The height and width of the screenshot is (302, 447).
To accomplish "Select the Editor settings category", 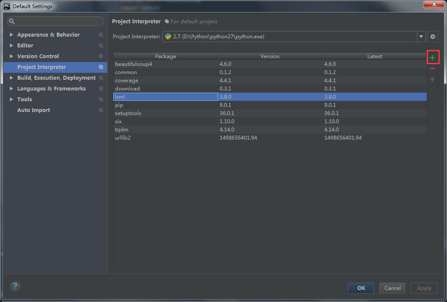I will pos(25,46).
